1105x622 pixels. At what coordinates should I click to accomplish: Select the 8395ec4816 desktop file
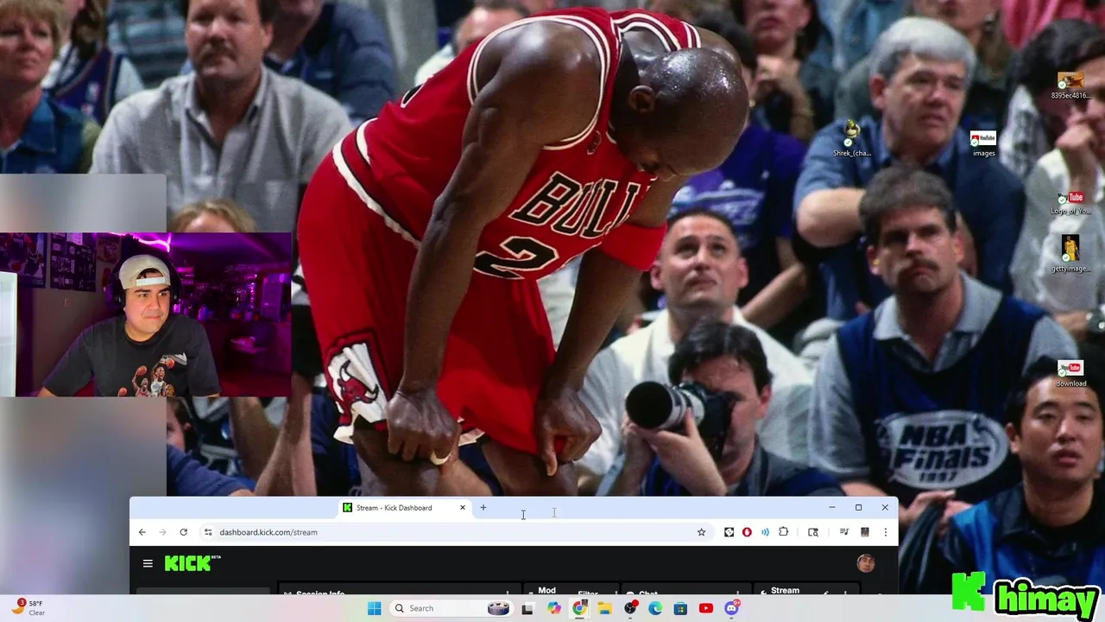(1070, 86)
